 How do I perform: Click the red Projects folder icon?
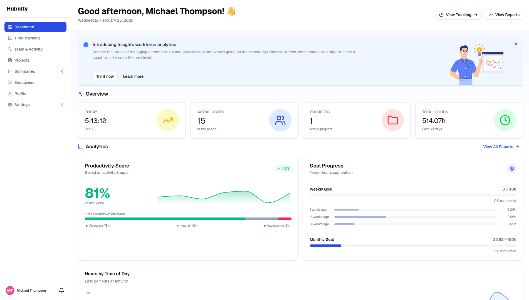pos(392,120)
